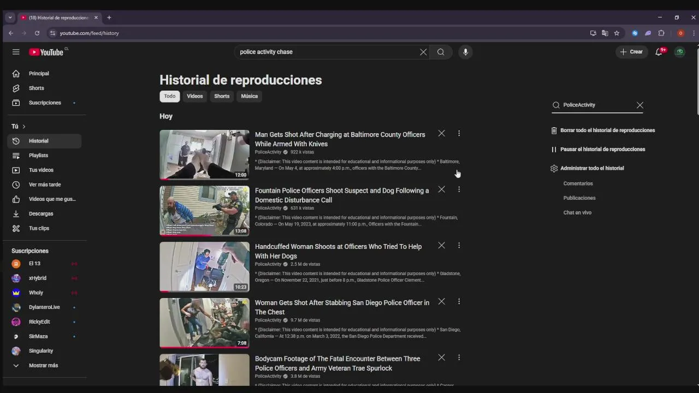Open a new browser tab
699x393 pixels.
click(x=109, y=17)
